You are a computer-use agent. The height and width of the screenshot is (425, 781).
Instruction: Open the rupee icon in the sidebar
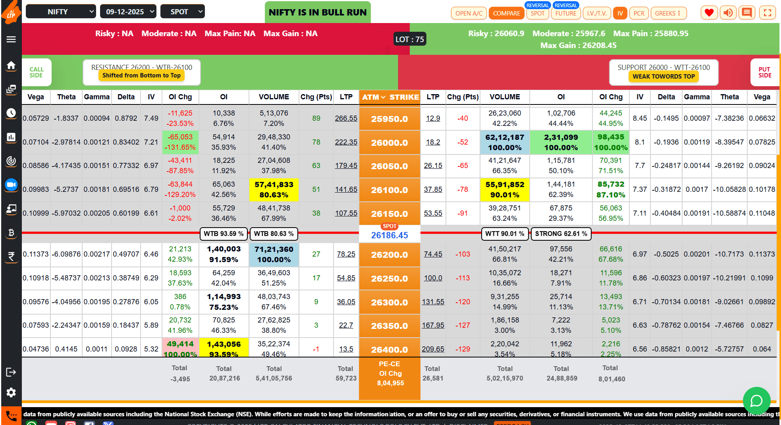pyautogui.click(x=11, y=257)
